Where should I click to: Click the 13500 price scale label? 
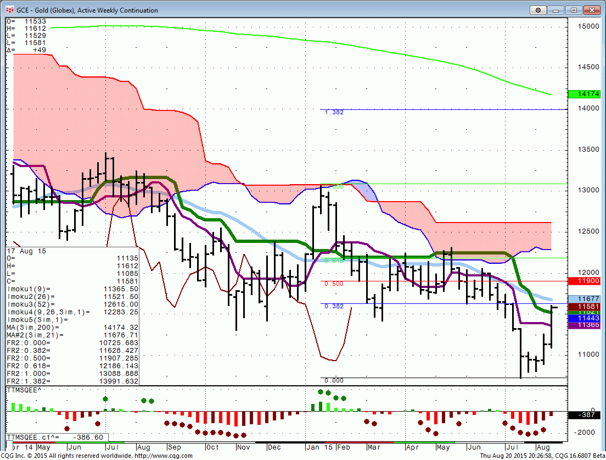tap(588, 149)
